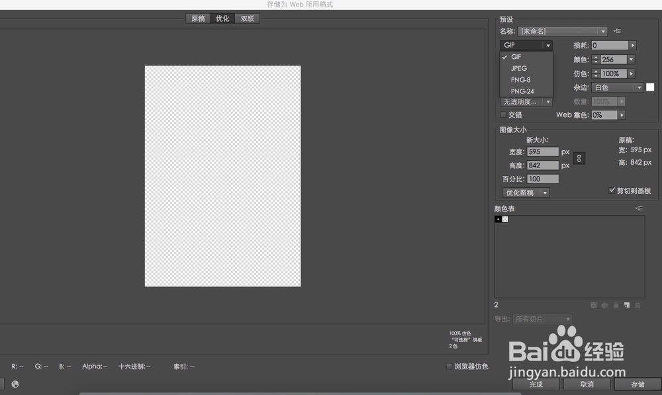
Task: Click the 百分比 100 input field
Action: 543,179
